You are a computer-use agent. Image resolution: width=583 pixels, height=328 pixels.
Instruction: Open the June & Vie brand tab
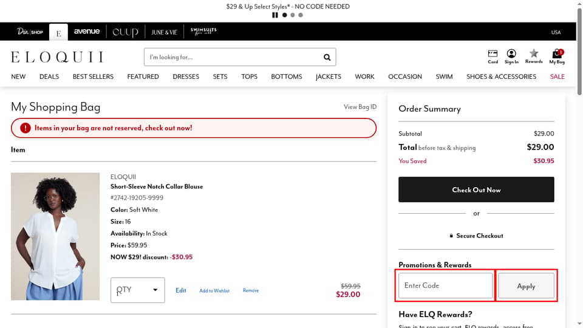tap(164, 32)
